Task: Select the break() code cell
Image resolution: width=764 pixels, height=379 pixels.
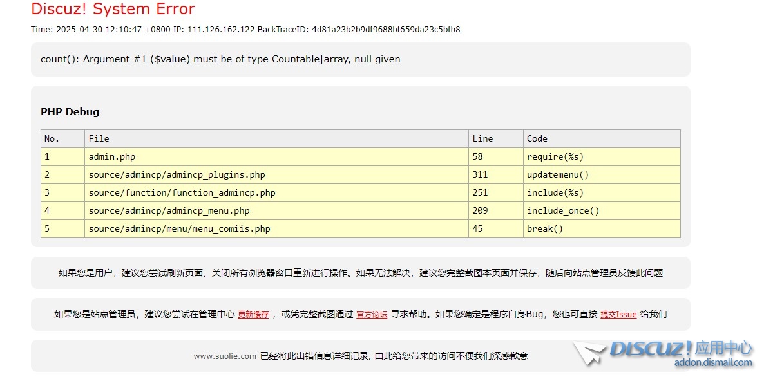Action: pos(602,228)
